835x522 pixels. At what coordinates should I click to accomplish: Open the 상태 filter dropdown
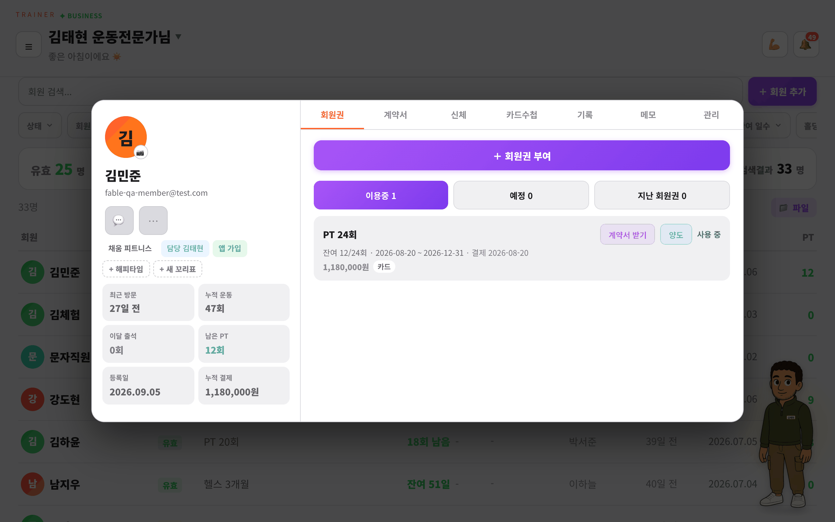[x=40, y=126]
